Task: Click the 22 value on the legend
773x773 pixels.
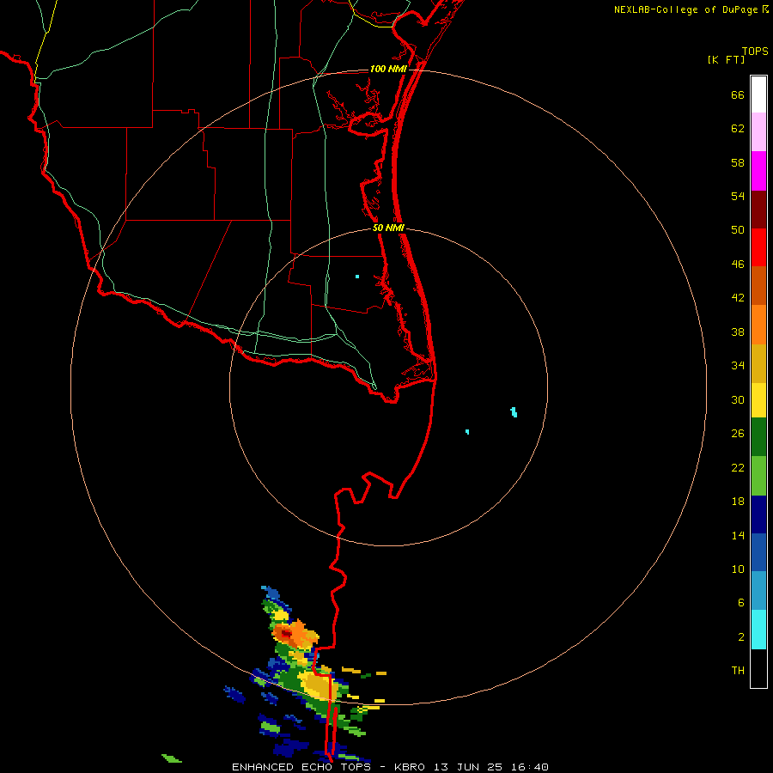Action: tap(738, 468)
